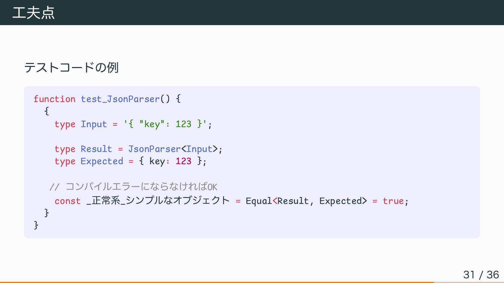Click the gray unfilled end of progress bar
Image resolution: width=504 pixels, height=283 pixels.
[x=469, y=282]
